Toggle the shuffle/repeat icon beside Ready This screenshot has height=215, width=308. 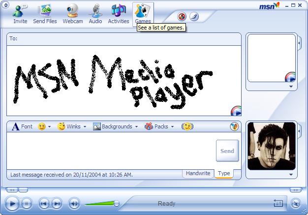tap(278, 203)
